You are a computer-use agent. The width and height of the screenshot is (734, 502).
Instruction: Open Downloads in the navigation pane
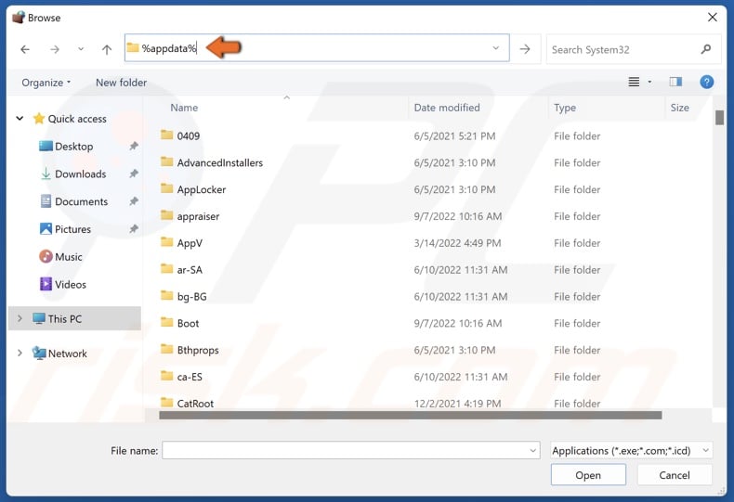coord(73,174)
